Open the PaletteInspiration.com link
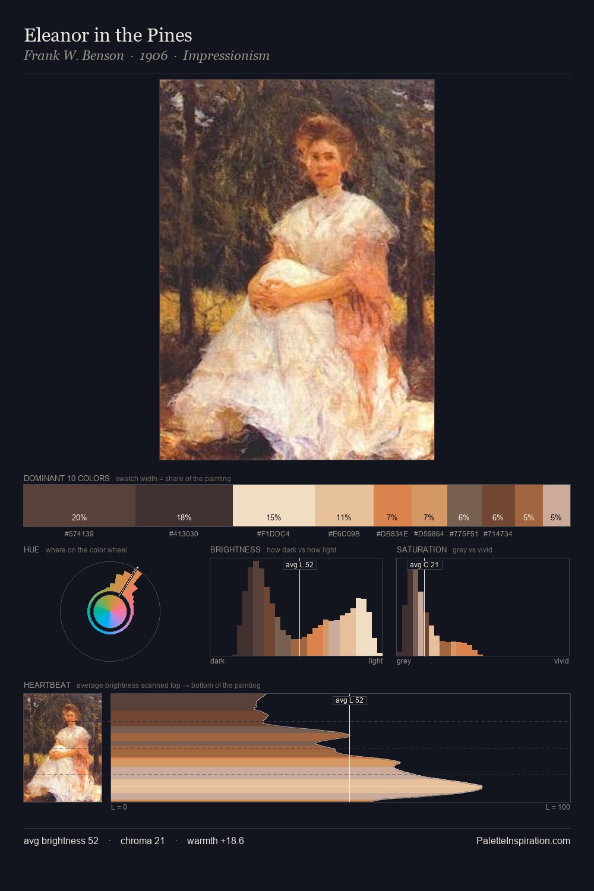Viewport: 594px width, 891px height. click(x=523, y=841)
